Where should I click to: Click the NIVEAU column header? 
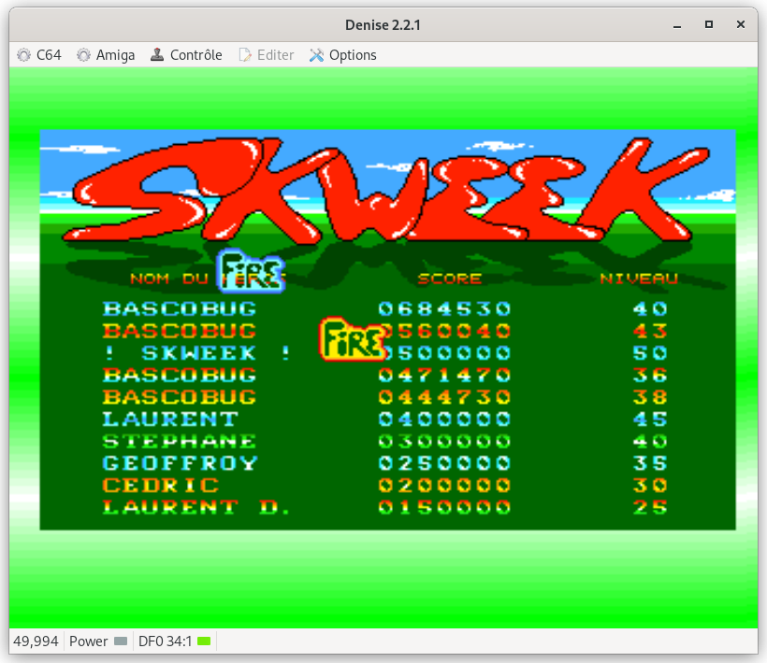[x=639, y=279]
